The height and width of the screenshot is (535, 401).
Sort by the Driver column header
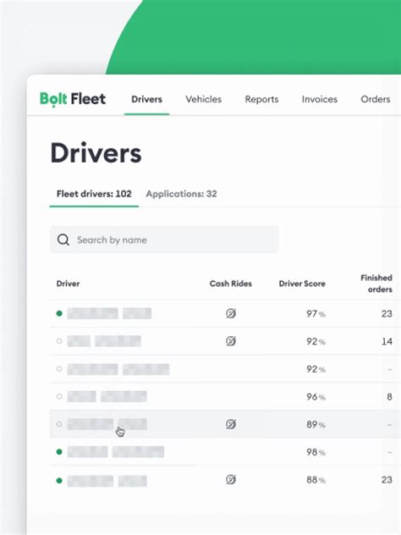pos(69,284)
